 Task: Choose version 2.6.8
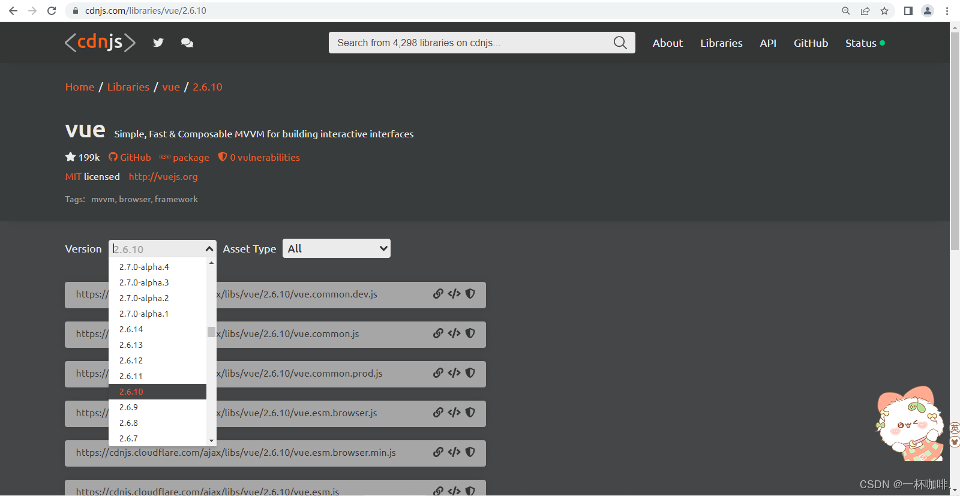(158, 423)
